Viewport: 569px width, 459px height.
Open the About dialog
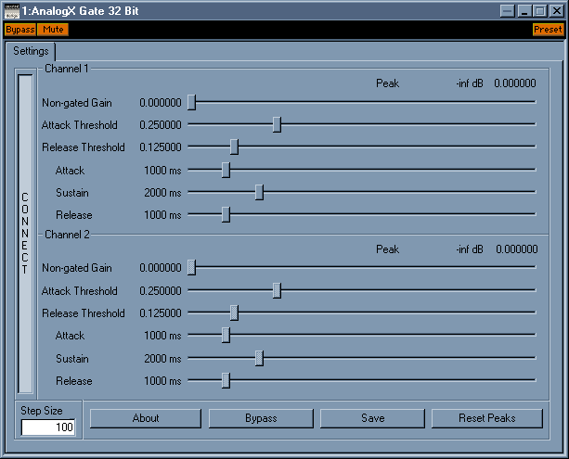tap(145, 418)
